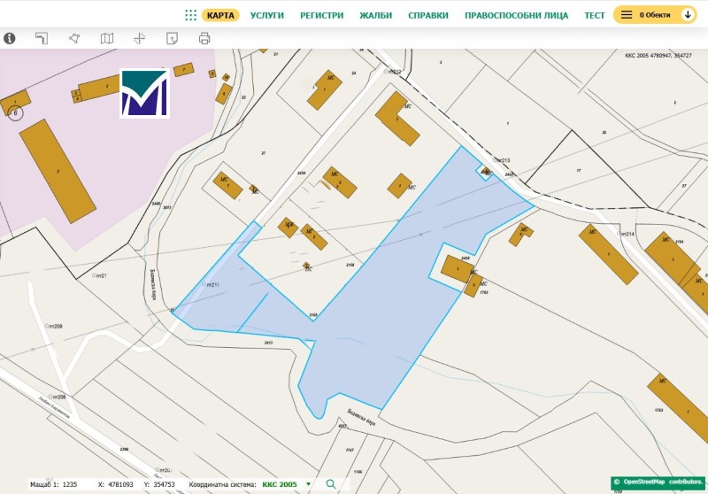Image resolution: width=708 pixels, height=494 pixels.
Task: Open the РЕГИСТРИ menu
Action: (322, 15)
